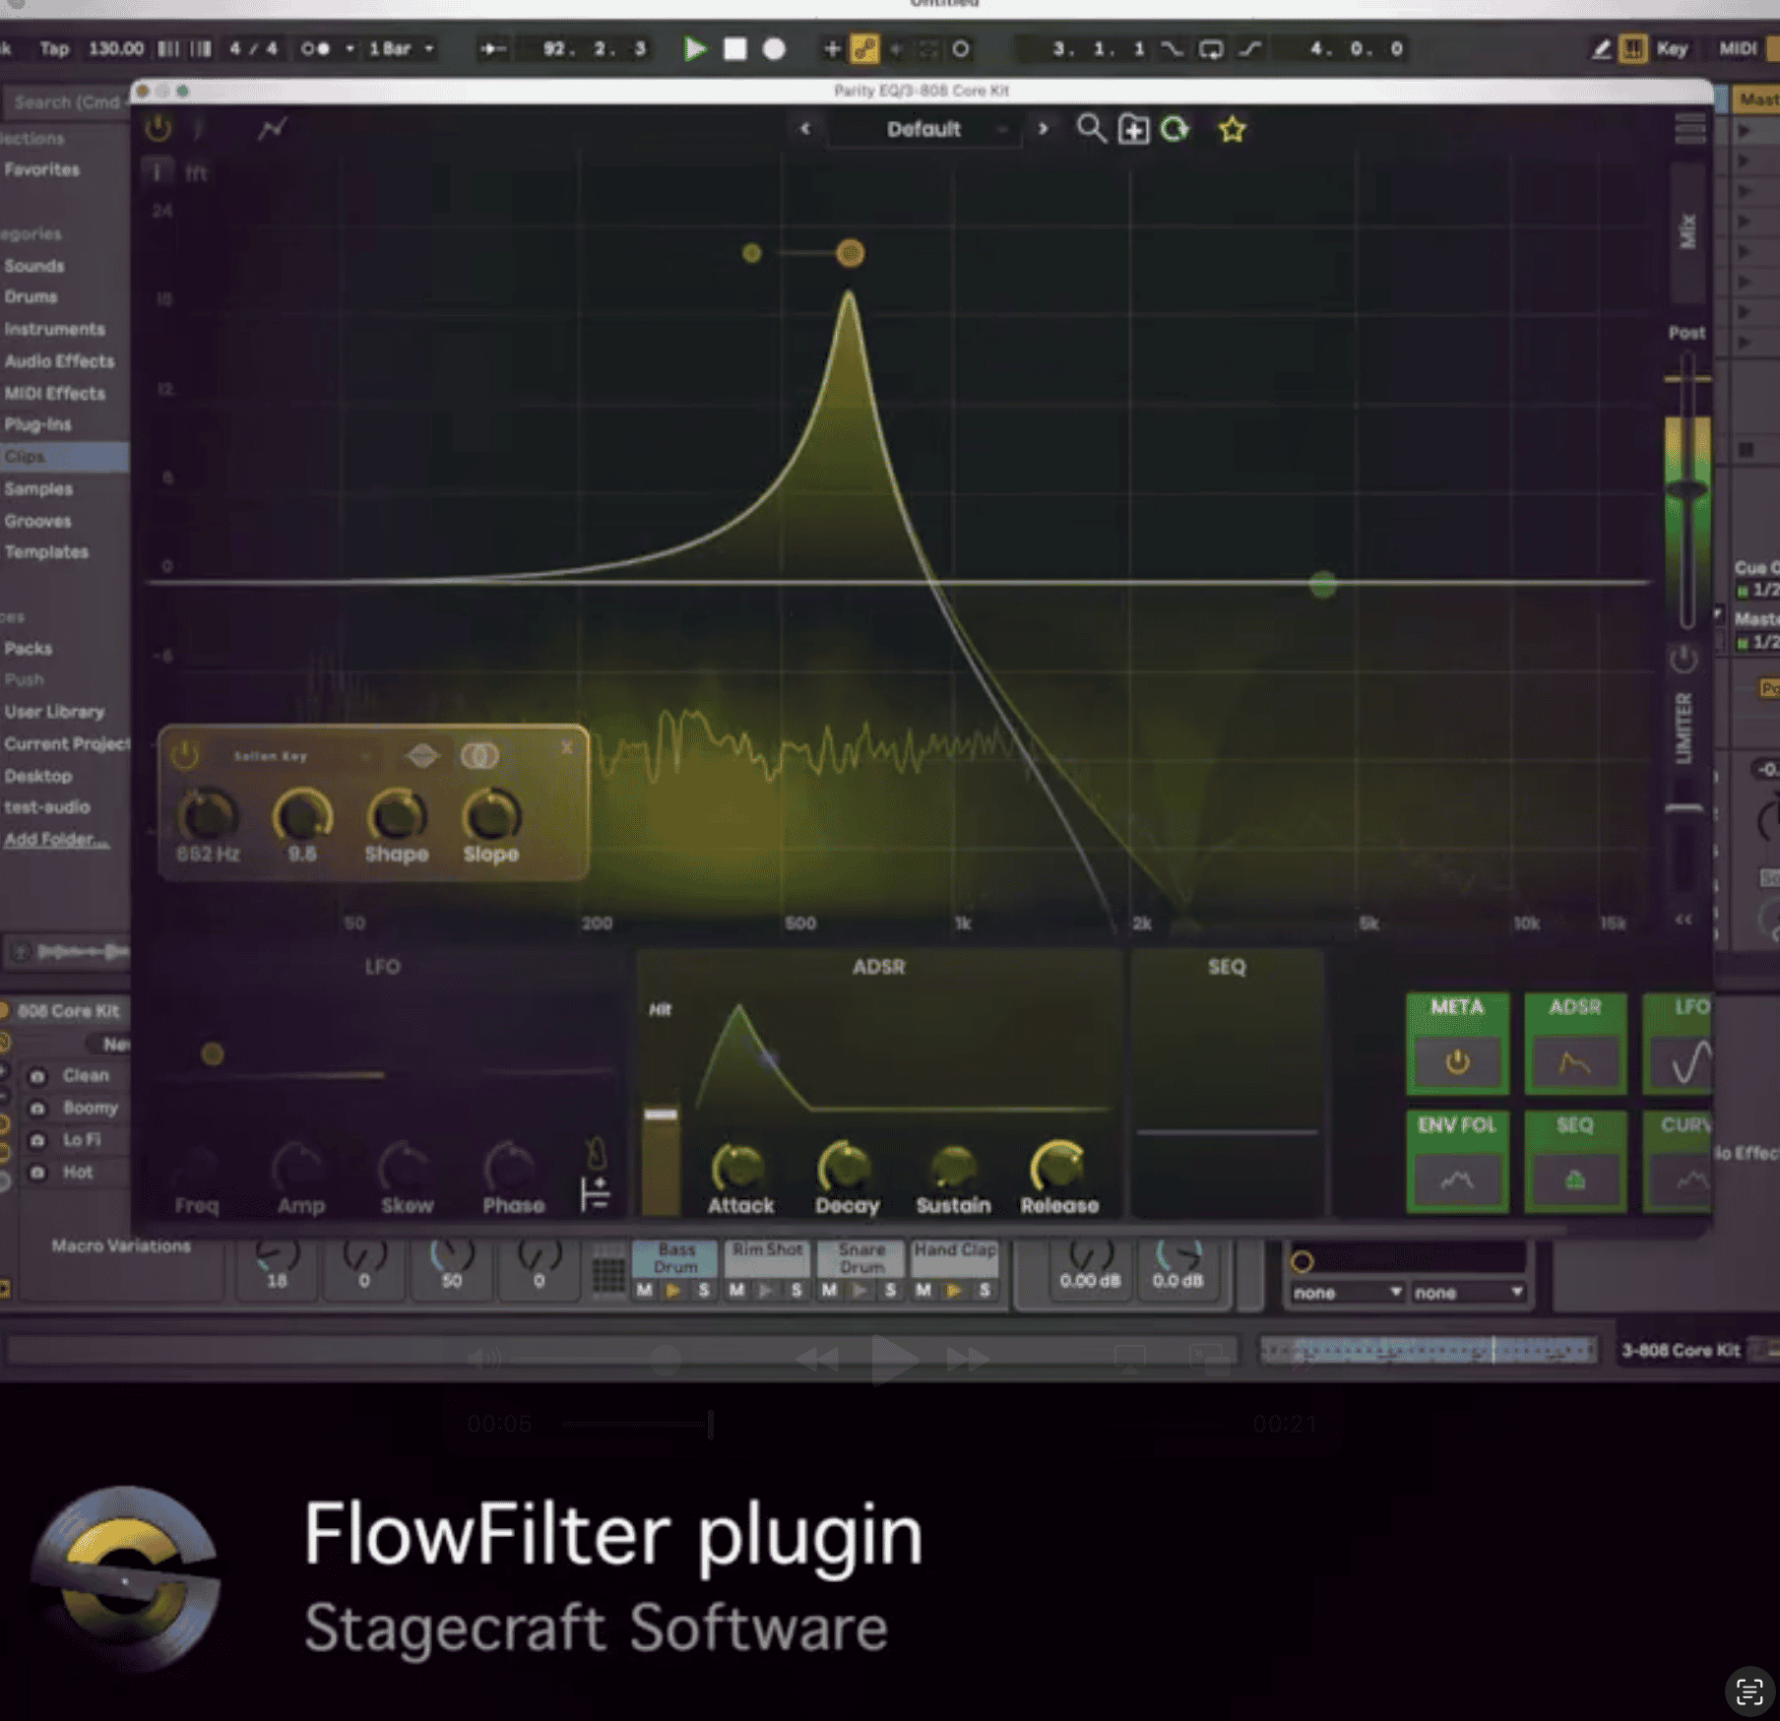Viewport: 1780px width, 1721px height.
Task: Click the ADSR Release knob
Action: coord(1058,1168)
